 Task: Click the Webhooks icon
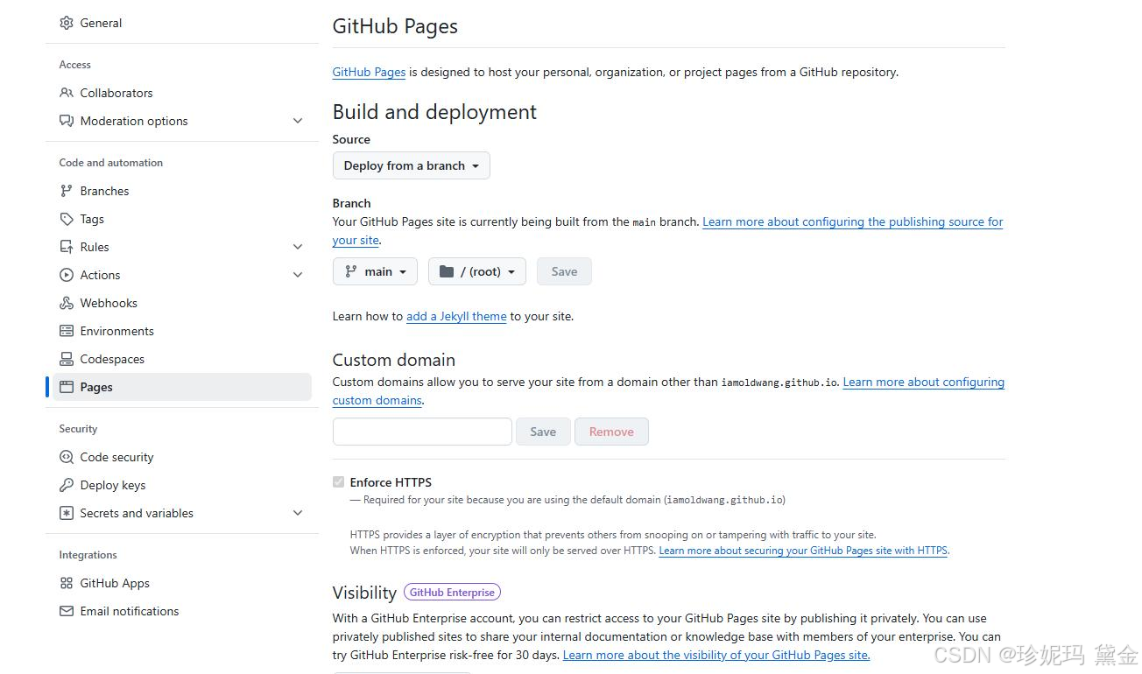67,303
